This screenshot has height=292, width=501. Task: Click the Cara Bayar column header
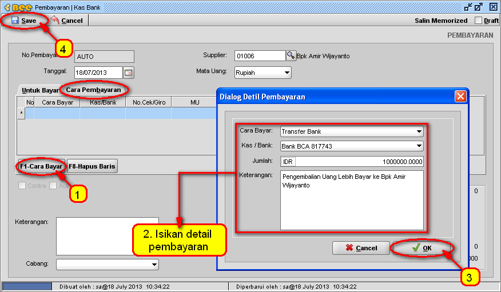click(58, 102)
